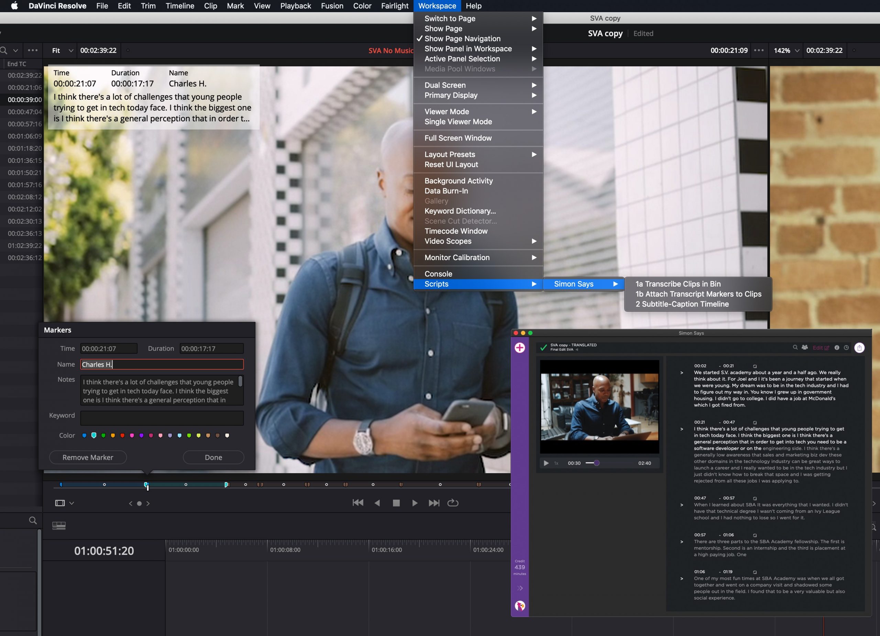Click the history clock icon in Simon Says
The image size is (880, 636).
click(846, 348)
